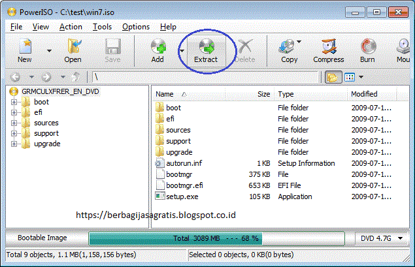Click the Selected 0 objects status text
Screen dimensions: 415x267
pos(241,255)
